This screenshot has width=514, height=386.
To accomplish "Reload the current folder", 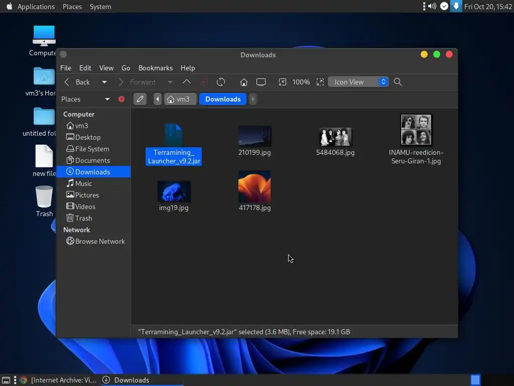I will coord(221,82).
